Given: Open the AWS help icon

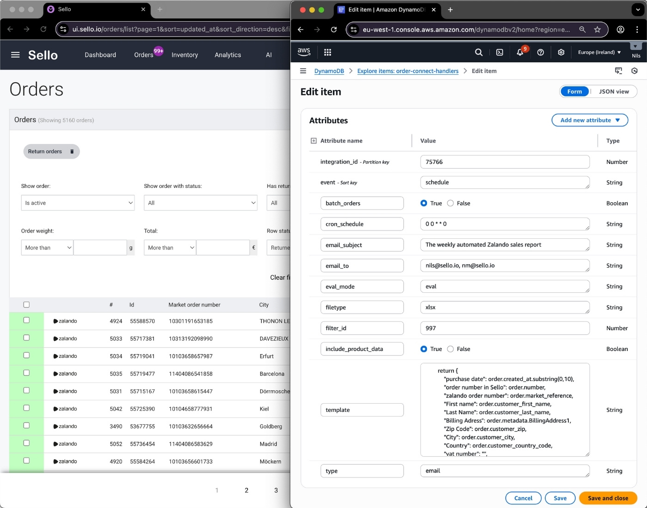Looking at the screenshot, I should click(540, 52).
